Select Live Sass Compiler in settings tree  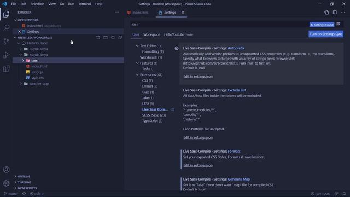pos(155,109)
